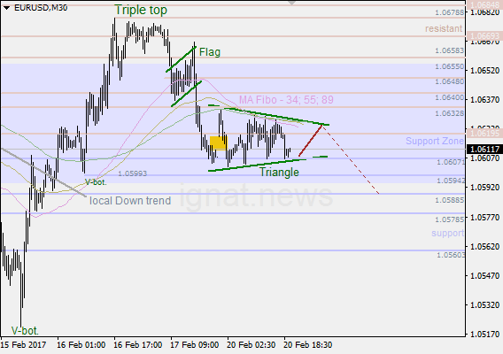Select the 'Triangle' pattern label
Viewport: 503px width, 354px height.
click(279, 173)
